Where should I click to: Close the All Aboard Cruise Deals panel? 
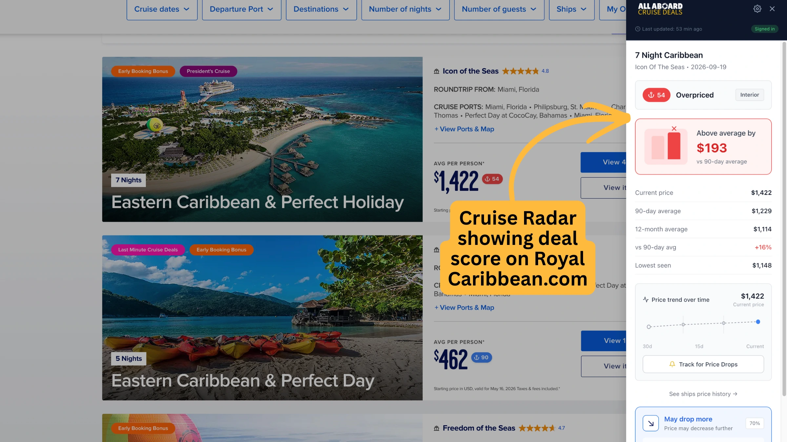[772, 9]
